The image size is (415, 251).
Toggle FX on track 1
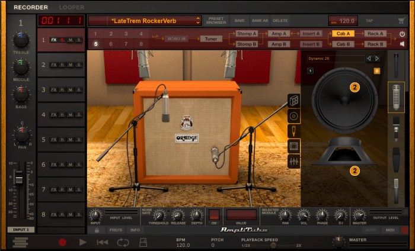click(54, 40)
